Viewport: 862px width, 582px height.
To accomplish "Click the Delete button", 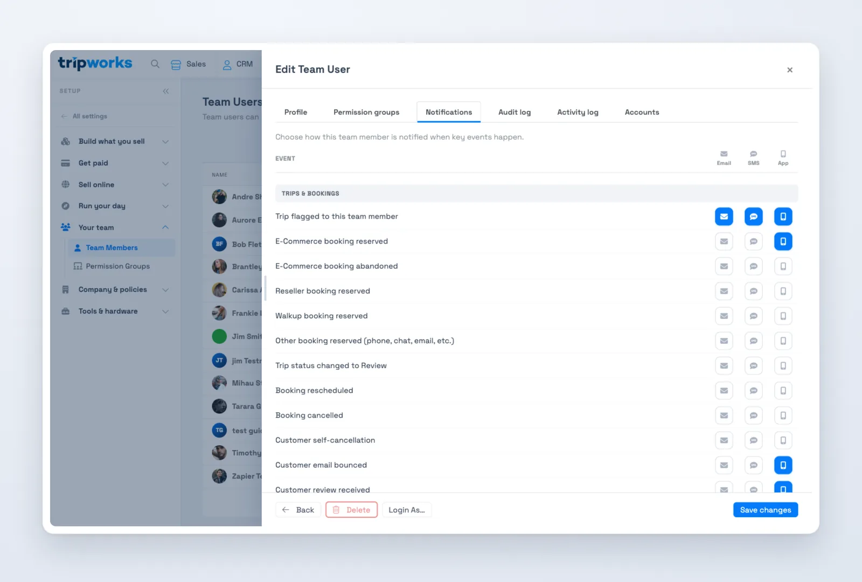I will click(x=351, y=510).
